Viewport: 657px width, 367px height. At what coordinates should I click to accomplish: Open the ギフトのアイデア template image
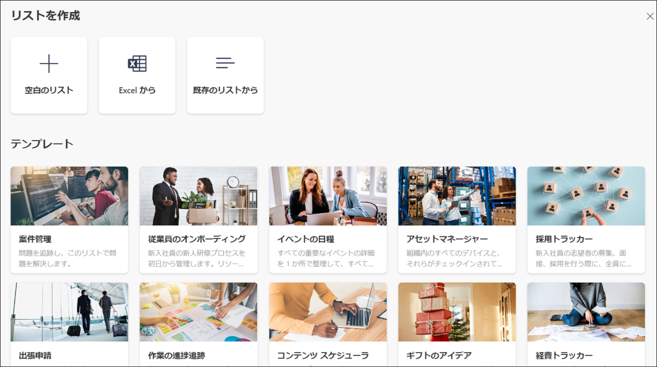[x=457, y=312]
